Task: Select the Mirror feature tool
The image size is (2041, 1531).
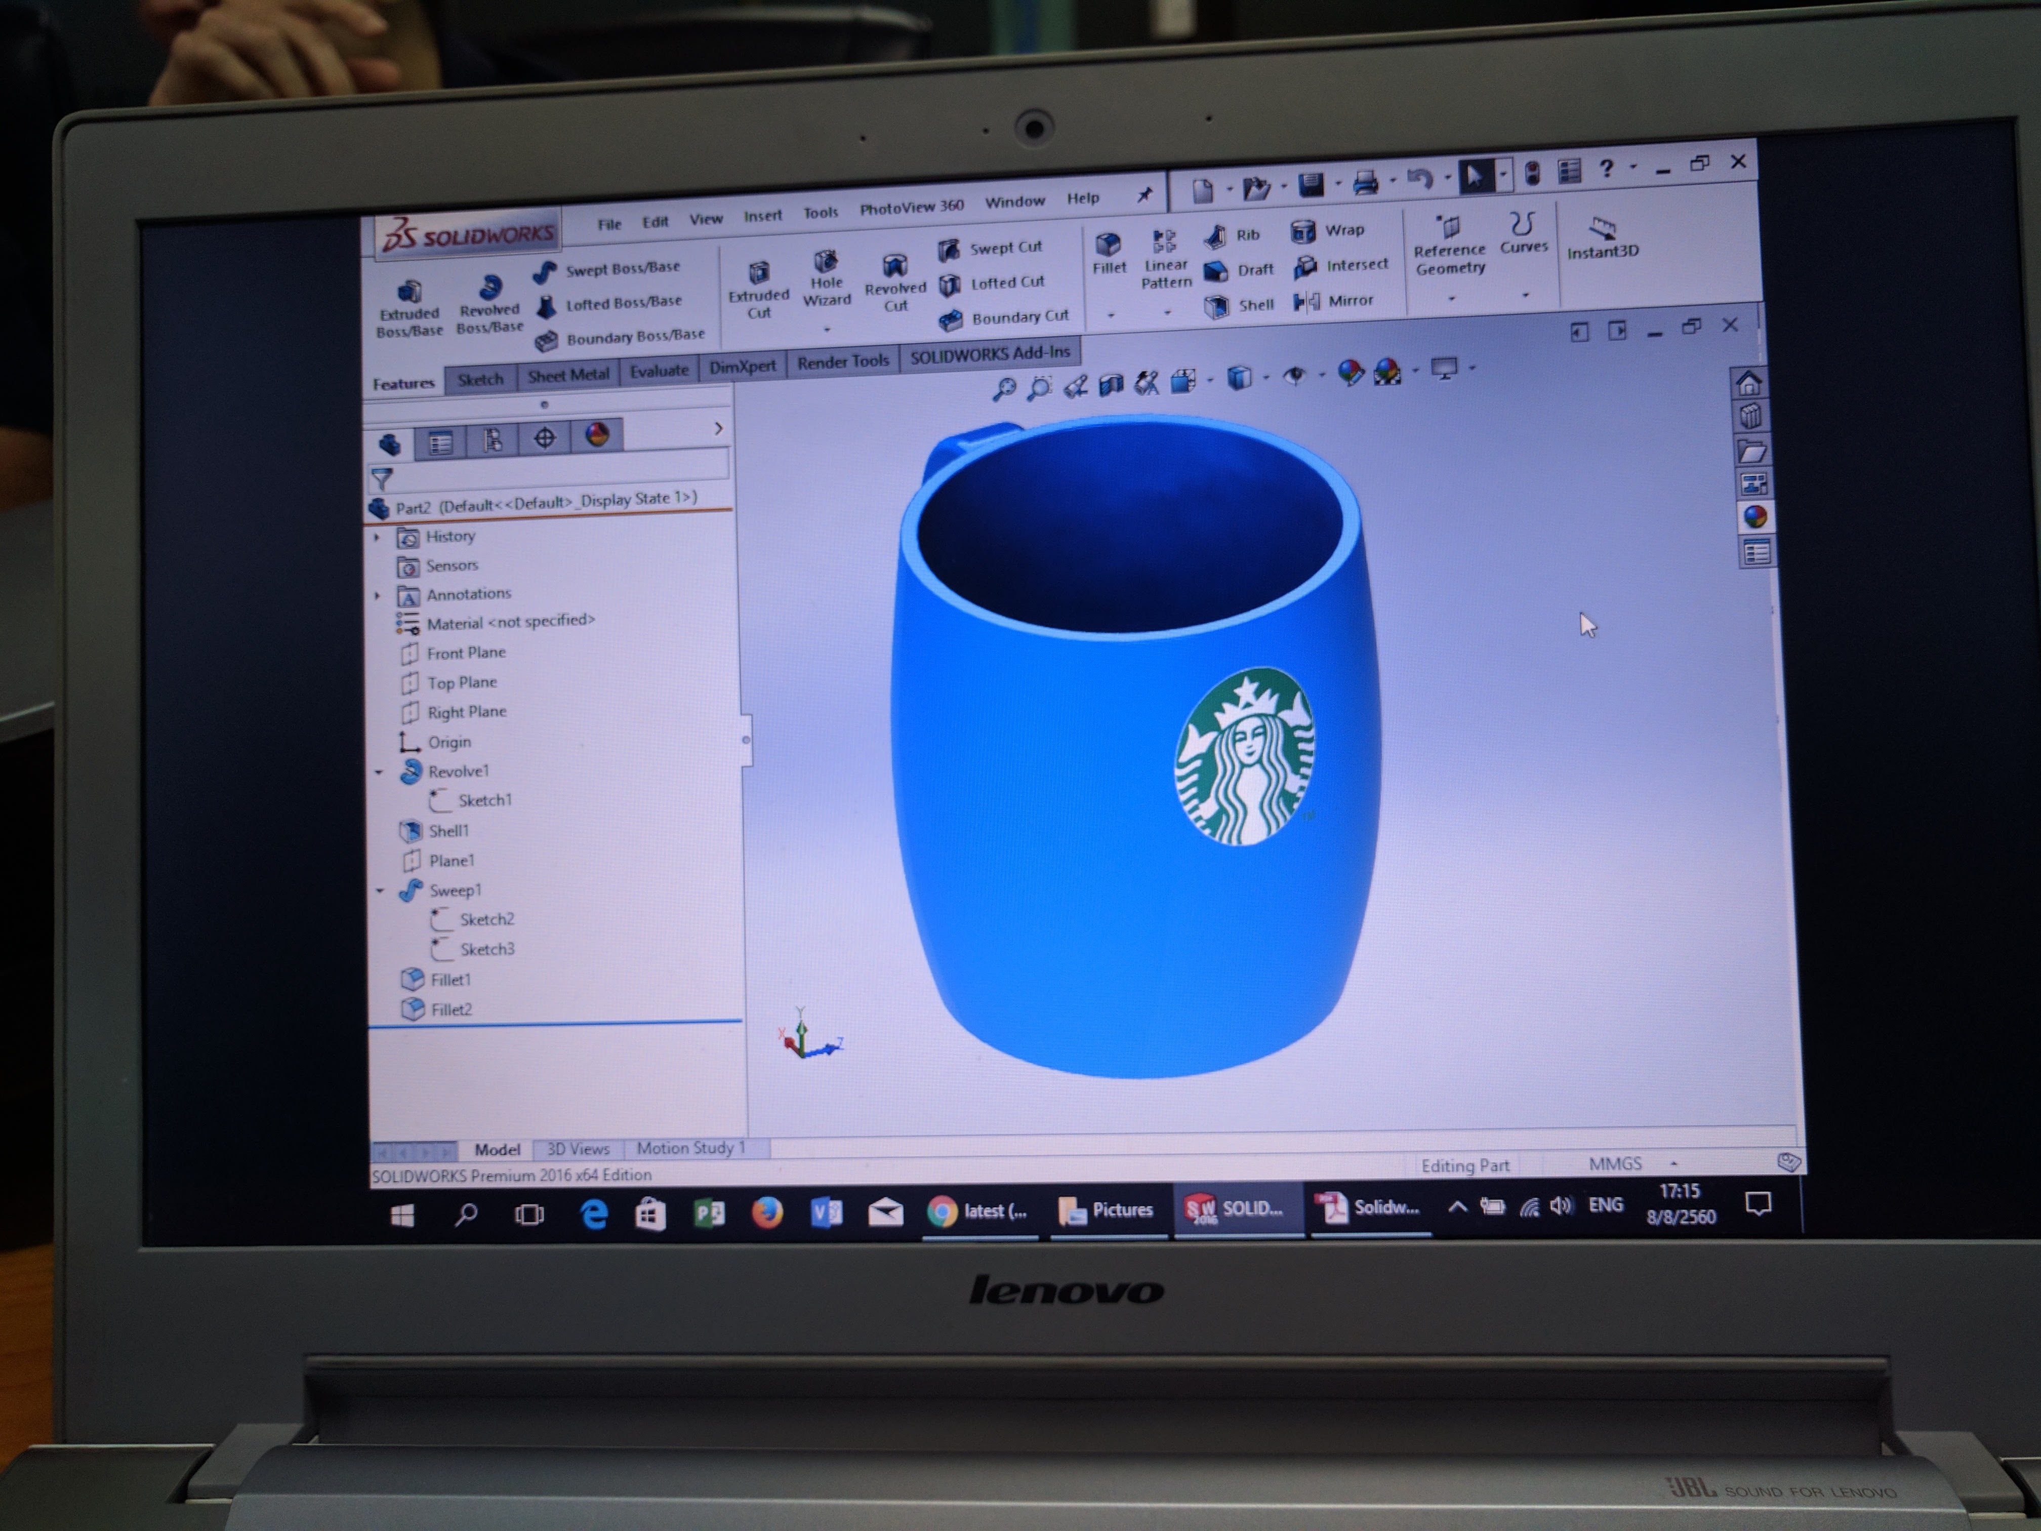Action: tap(1333, 301)
